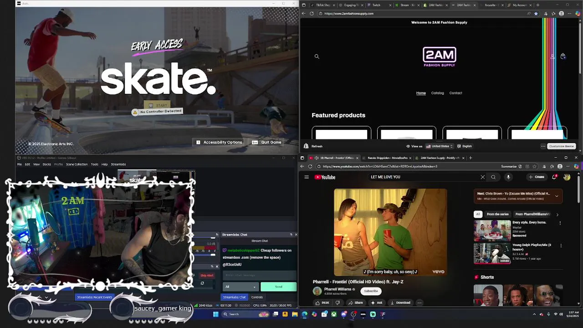Image resolution: width=583 pixels, height=328 pixels.
Task: Click the Streamlabs chat message input
Action: [x=259, y=275]
